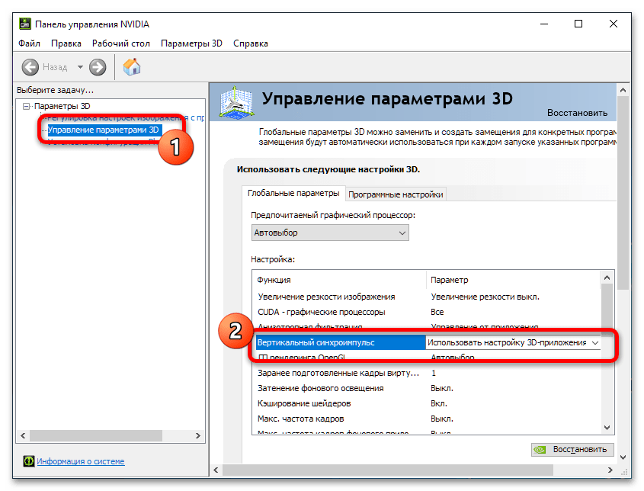
Task: Click the Вкл. value for shader caching
Action: point(439,403)
